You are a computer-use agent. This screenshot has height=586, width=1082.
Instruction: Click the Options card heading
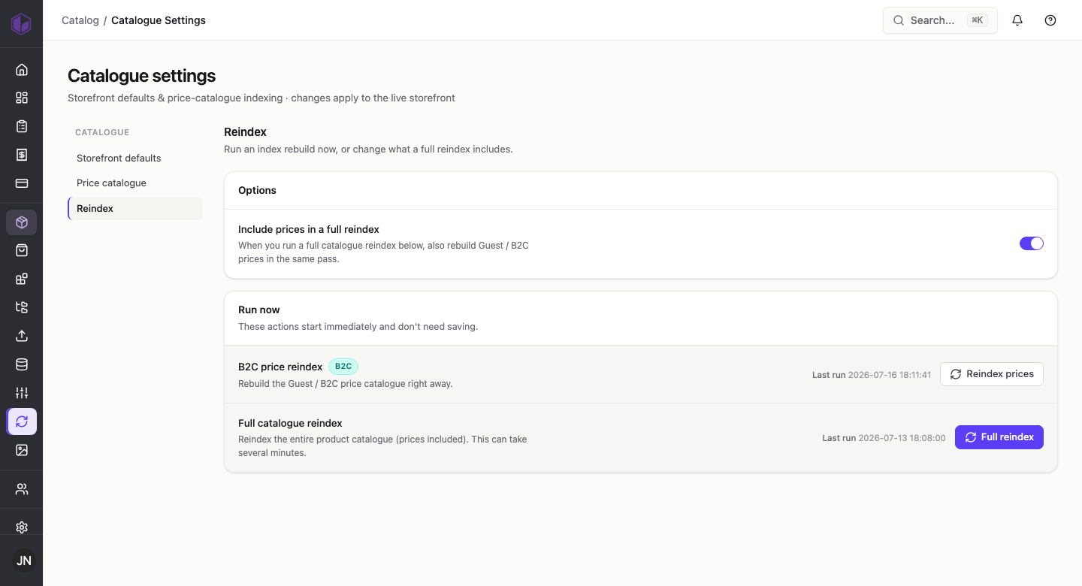(257, 190)
